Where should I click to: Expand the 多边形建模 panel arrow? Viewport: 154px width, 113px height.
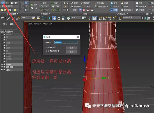pos(17,14)
